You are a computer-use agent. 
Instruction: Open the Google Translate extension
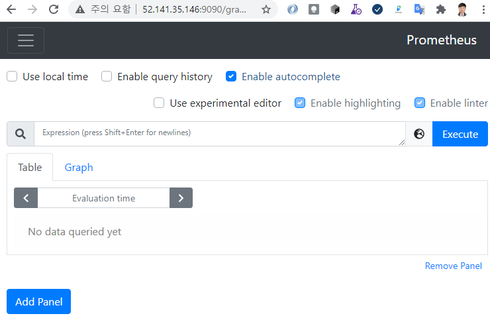[419, 9]
